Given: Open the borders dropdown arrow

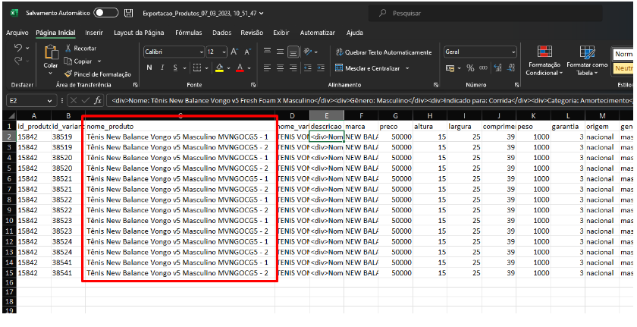Looking at the screenshot, I should [x=206, y=68].
